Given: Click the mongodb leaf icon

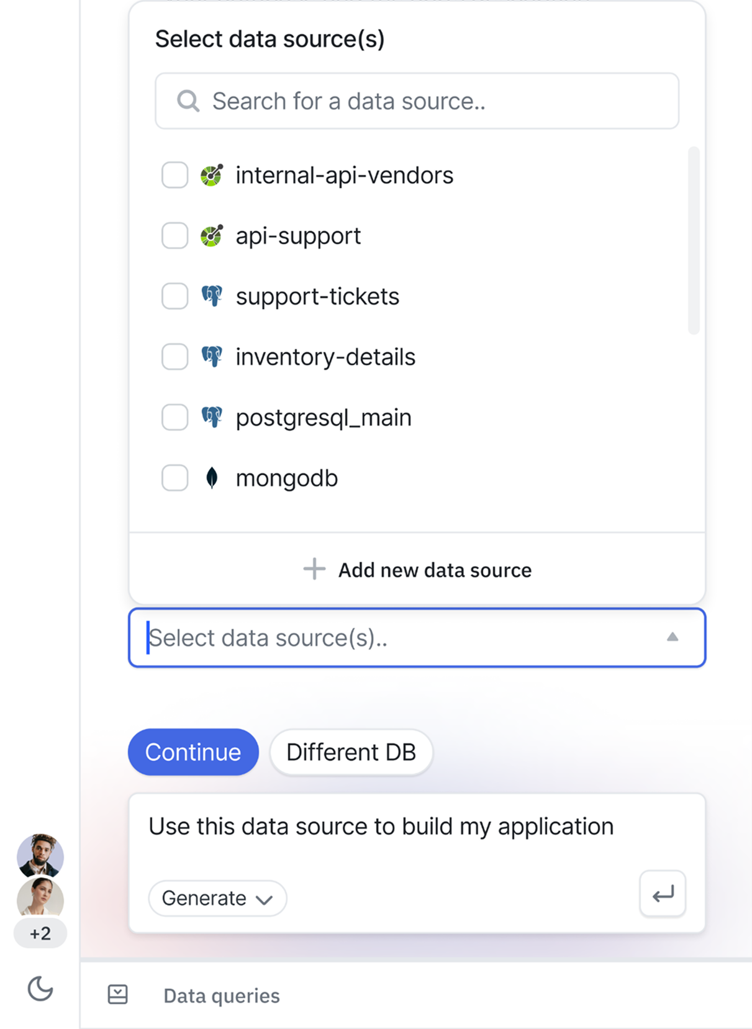Looking at the screenshot, I should [212, 478].
